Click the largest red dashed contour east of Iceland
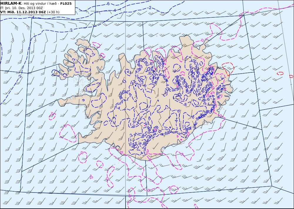This screenshot has width=294, height=209. [228, 69]
